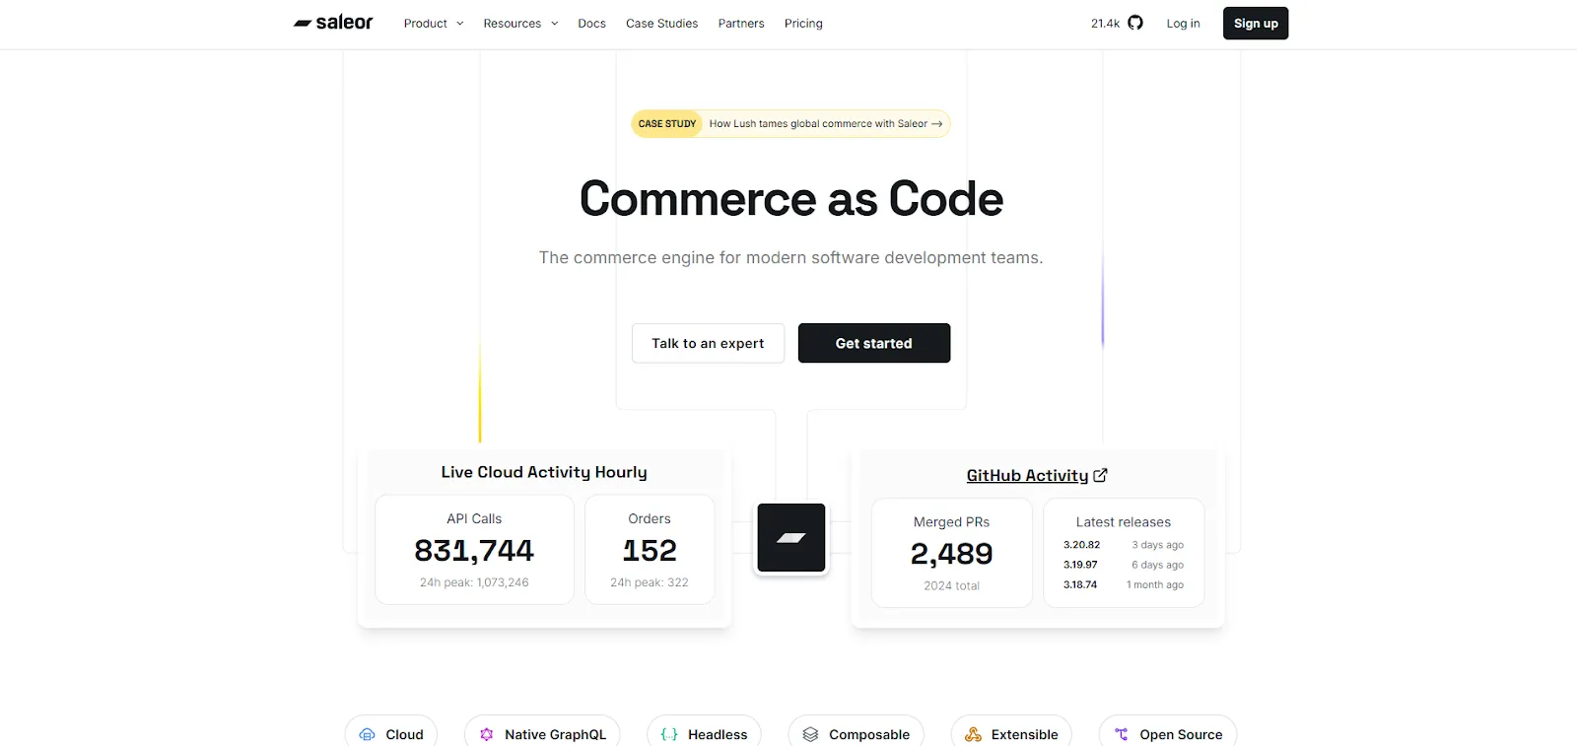1577x746 pixels.
Task: Click the Open Source branch icon
Action: click(1122, 734)
